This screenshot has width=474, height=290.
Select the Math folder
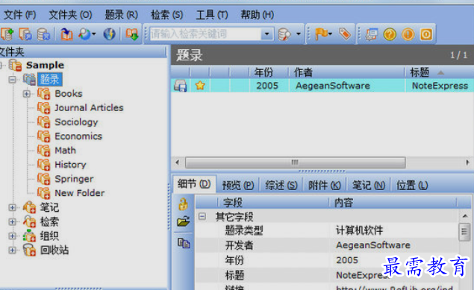(x=65, y=151)
